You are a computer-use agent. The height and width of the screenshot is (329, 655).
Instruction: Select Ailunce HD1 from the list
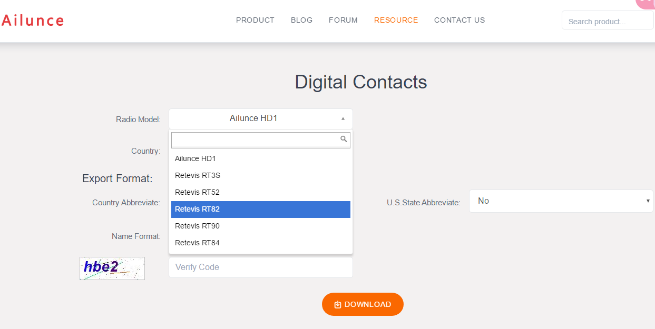195,158
